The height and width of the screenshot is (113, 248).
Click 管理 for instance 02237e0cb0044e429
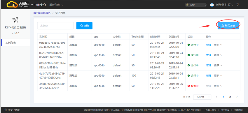tap(209, 55)
